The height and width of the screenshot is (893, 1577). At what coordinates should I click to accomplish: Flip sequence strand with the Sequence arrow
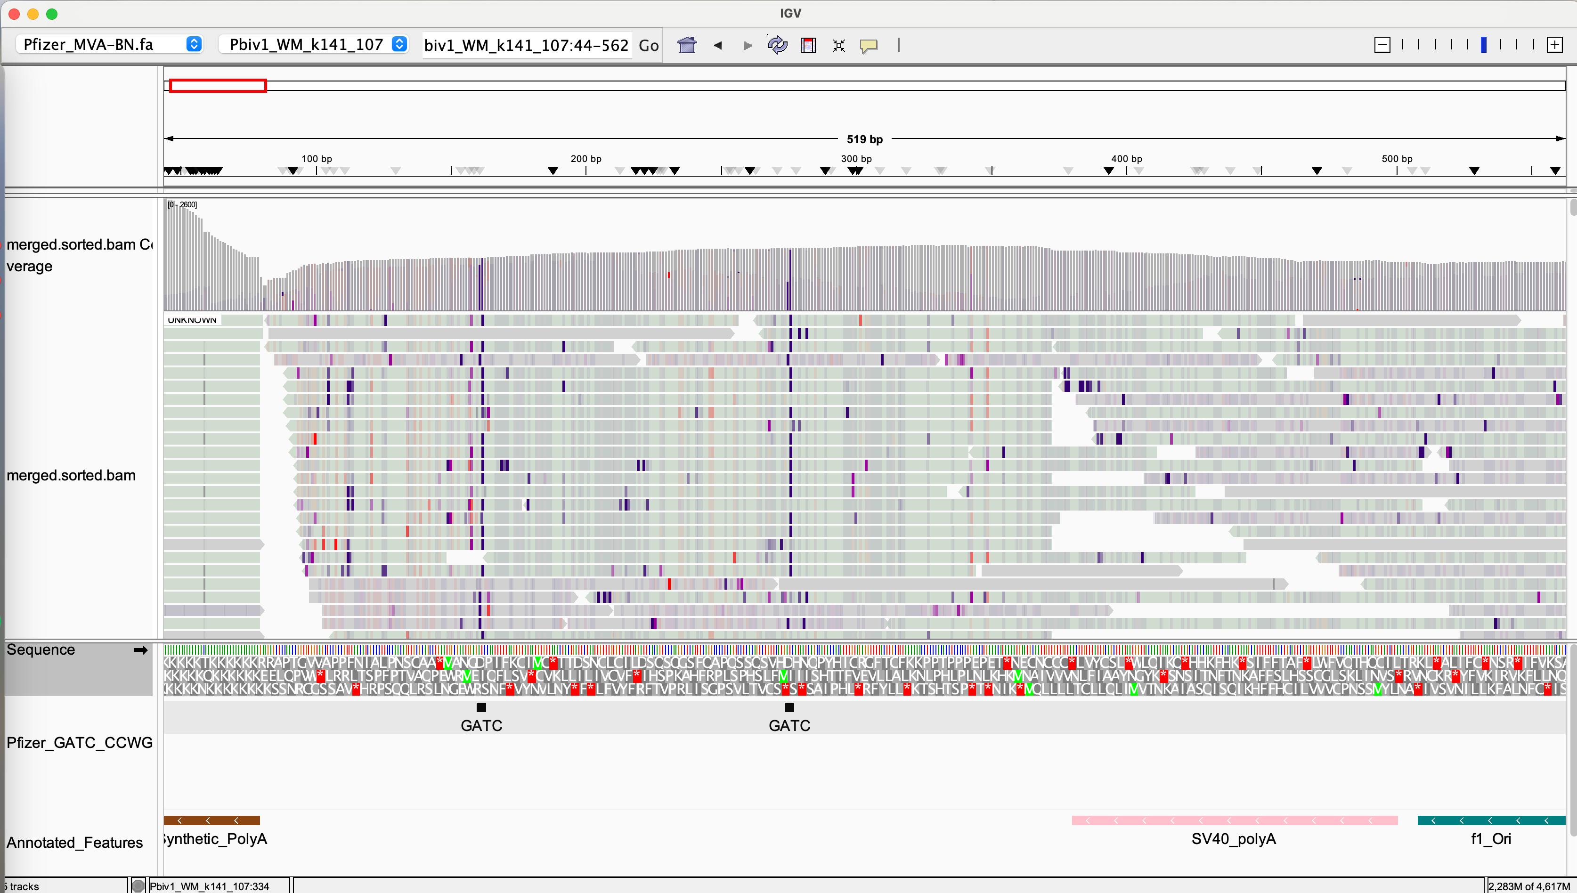point(140,650)
